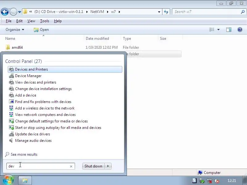Open View devices and printers
The width and height of the screenshot is (247, 185).
pos(36,82)
